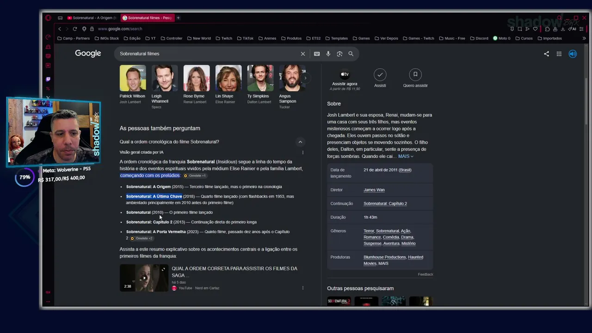This screenshot has height=333, width=592.
Task: Clear the search box text
Action: coord(303,54)
